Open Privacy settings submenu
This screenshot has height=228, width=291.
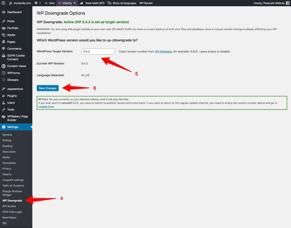(7, 169)
